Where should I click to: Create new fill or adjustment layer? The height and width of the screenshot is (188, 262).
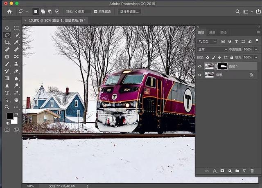230,171
